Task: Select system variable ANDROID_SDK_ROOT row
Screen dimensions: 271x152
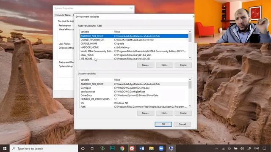Action: [x=134, y=84]
